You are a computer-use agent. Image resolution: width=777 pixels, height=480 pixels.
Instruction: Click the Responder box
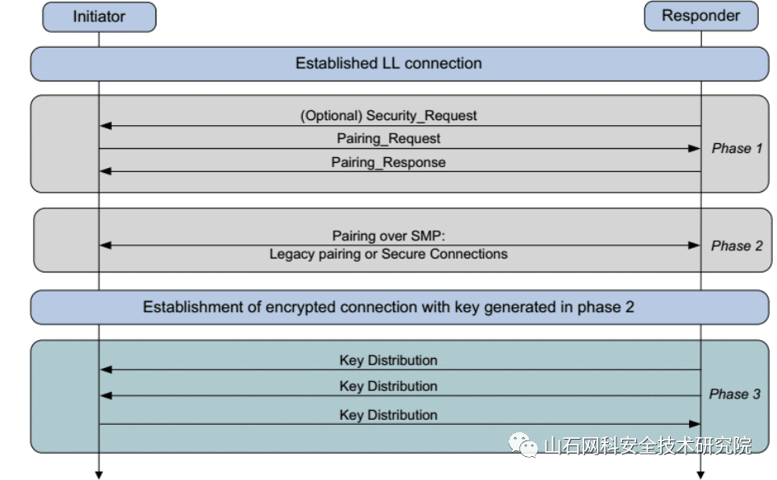[x=700, y=16]
